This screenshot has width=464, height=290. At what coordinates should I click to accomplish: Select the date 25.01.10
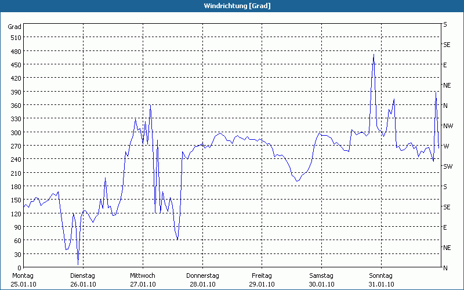pyautogui.click(x=23, y=284)
